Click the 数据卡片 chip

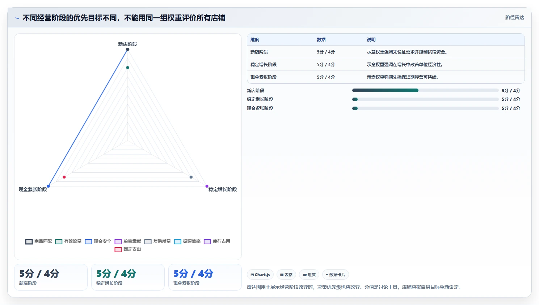coord(336,275)
